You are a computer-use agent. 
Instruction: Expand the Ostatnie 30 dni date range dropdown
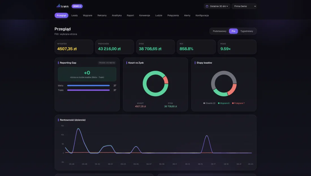[x=217, y=6]
